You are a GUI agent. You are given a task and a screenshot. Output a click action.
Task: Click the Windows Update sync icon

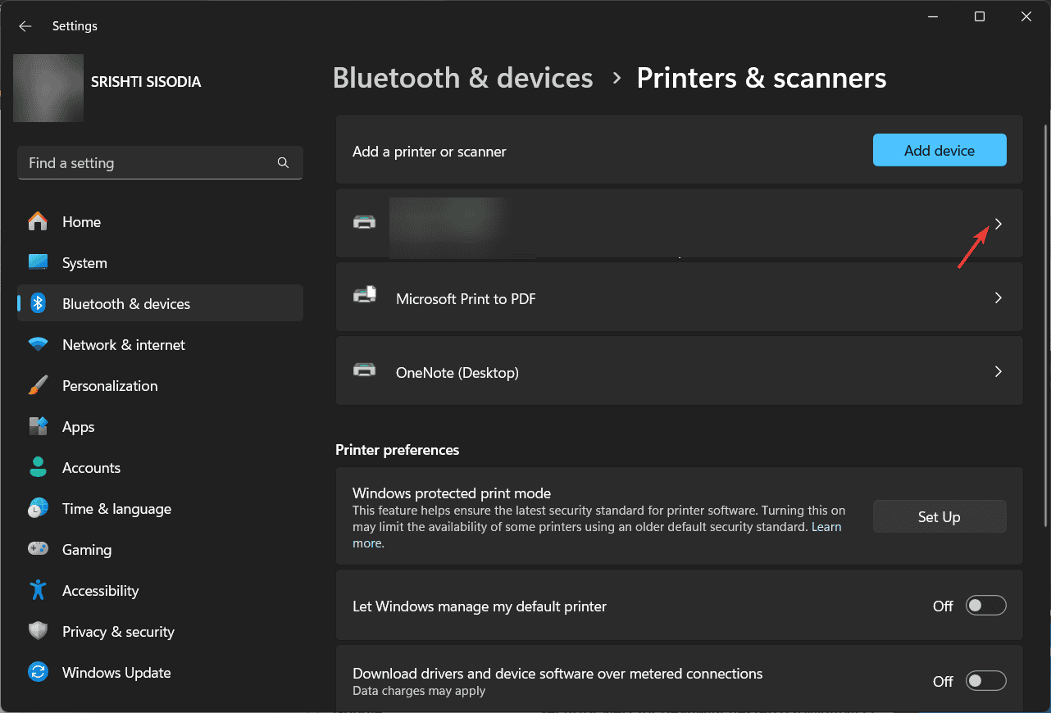[38, 672]
